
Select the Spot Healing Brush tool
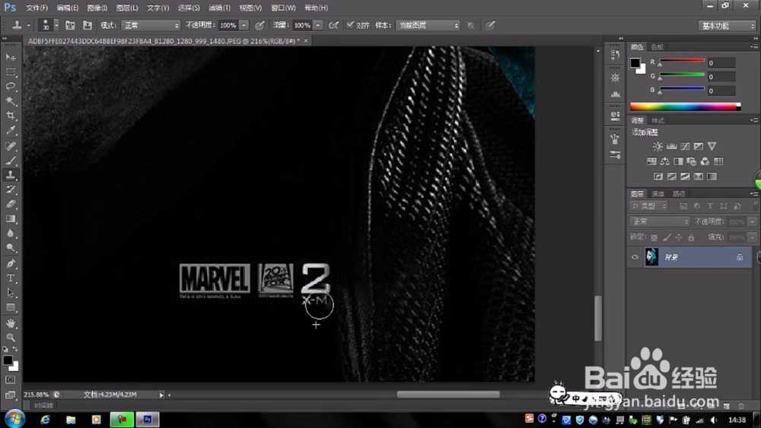pyautogui.click(x=11, y=145)
